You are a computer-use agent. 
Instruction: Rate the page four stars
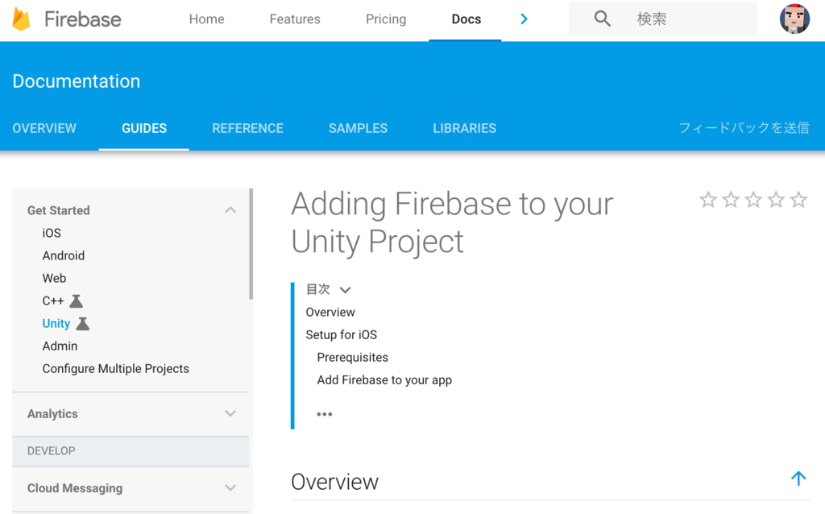pos(776,200)
